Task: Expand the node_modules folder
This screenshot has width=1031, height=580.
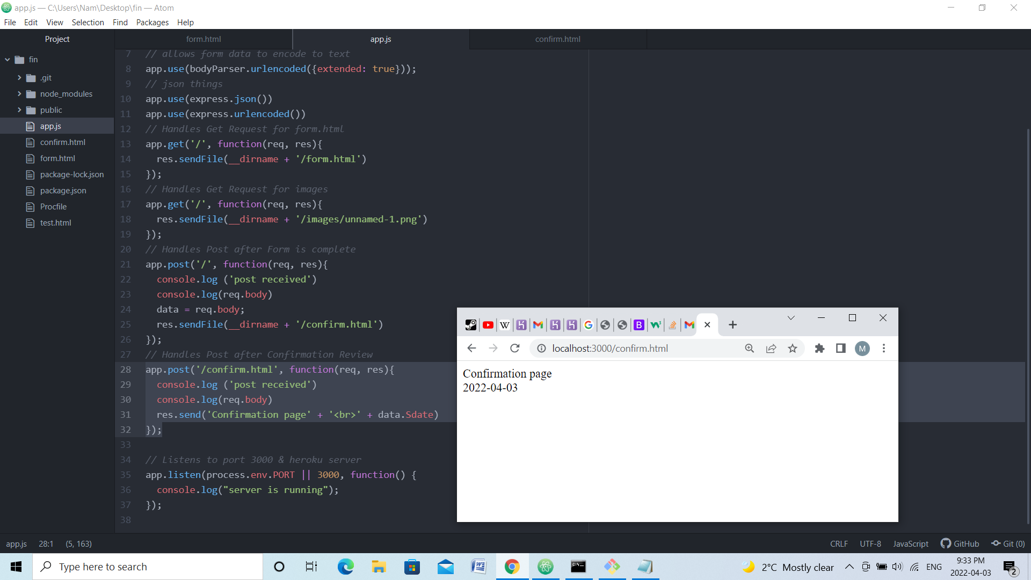Action: tap(20, 94)
